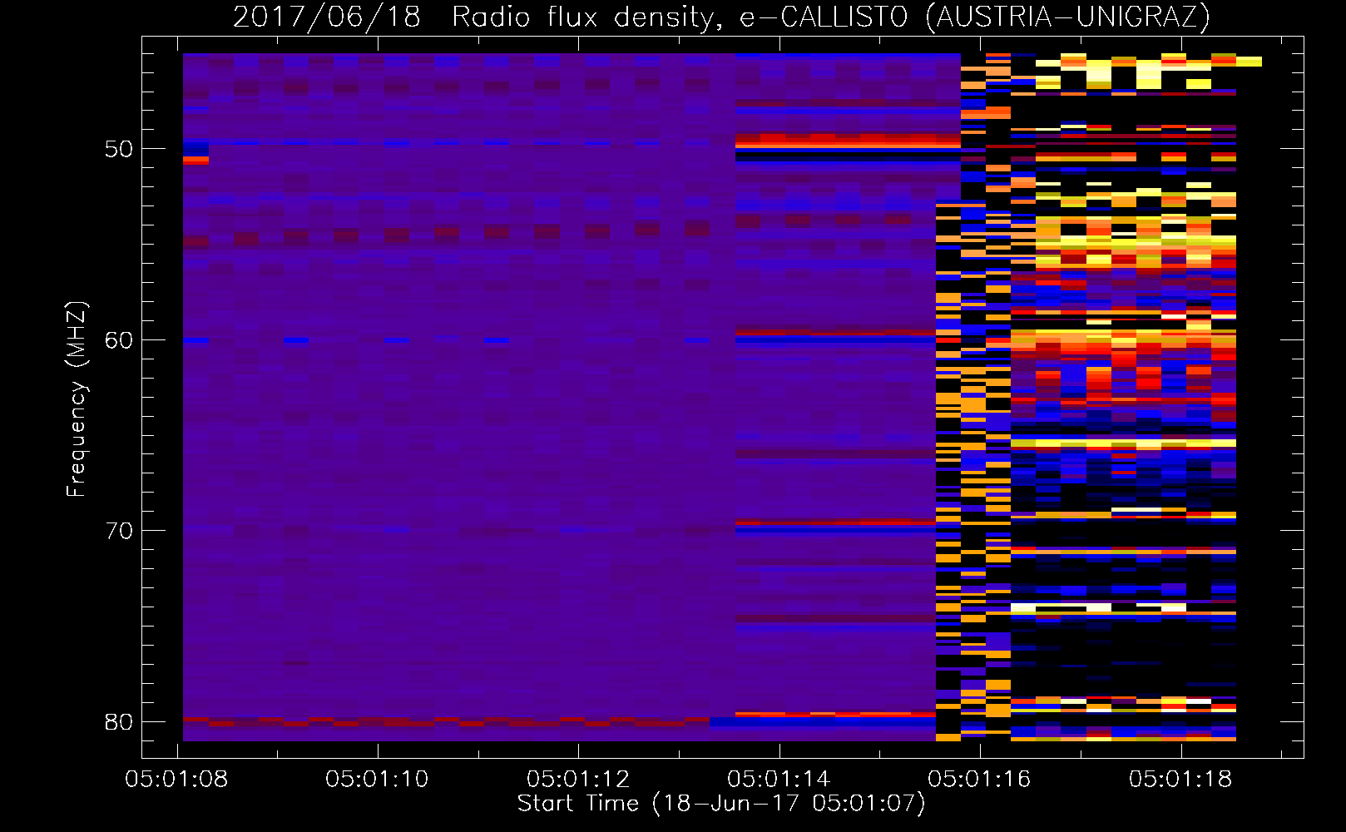Click the 50 frequency tick label
Viewport: 1346px width, 832px height.
[x=119, y=149]
